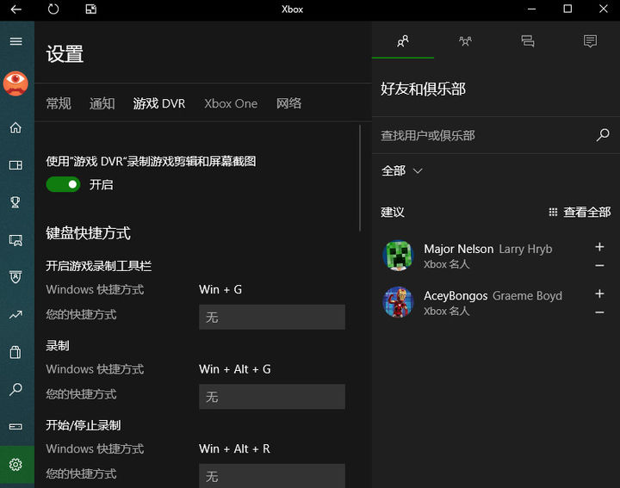Viewport: 620px width, 488px height.
Task: Switch to the Parties tab icon
Action: pos(465,40)
